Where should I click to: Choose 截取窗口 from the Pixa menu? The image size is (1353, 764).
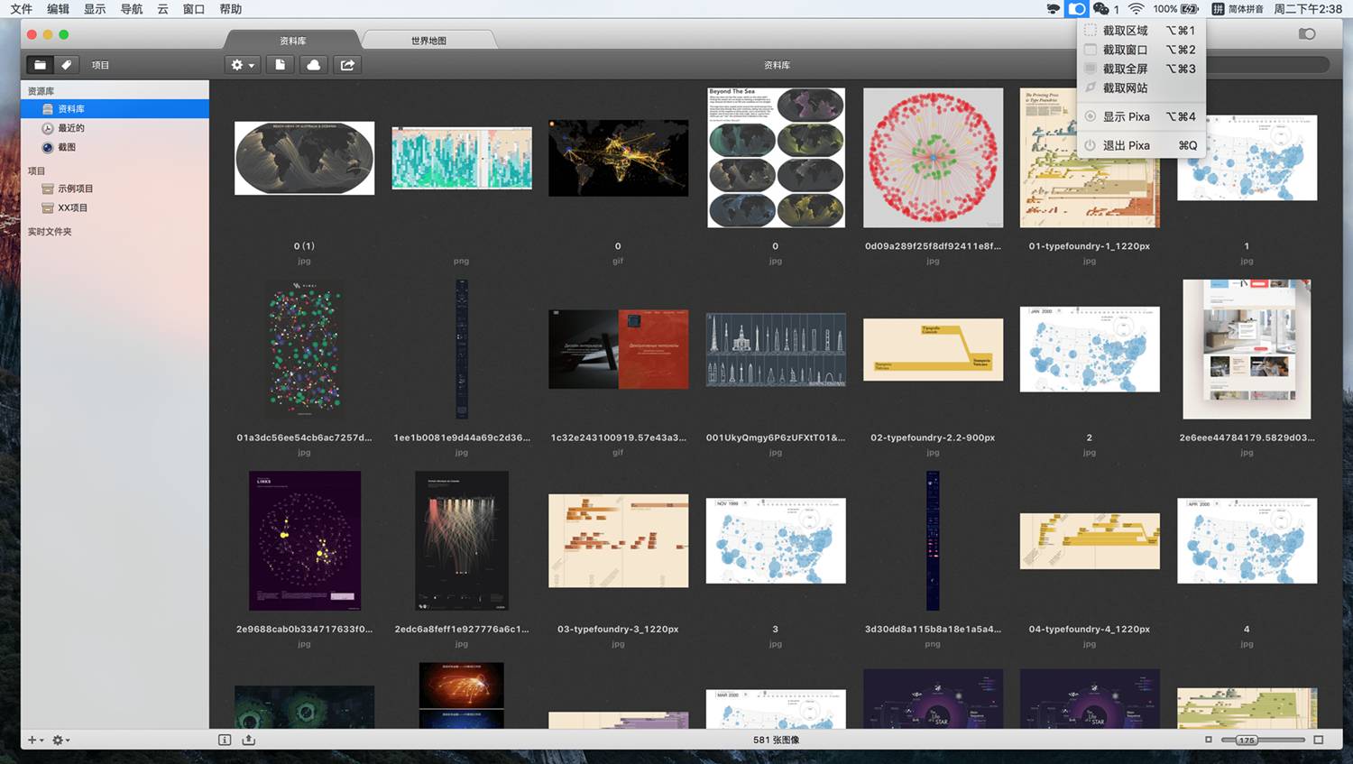1141,50
